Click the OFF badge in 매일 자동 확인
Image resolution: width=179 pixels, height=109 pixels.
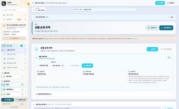(x=169, y=58)
